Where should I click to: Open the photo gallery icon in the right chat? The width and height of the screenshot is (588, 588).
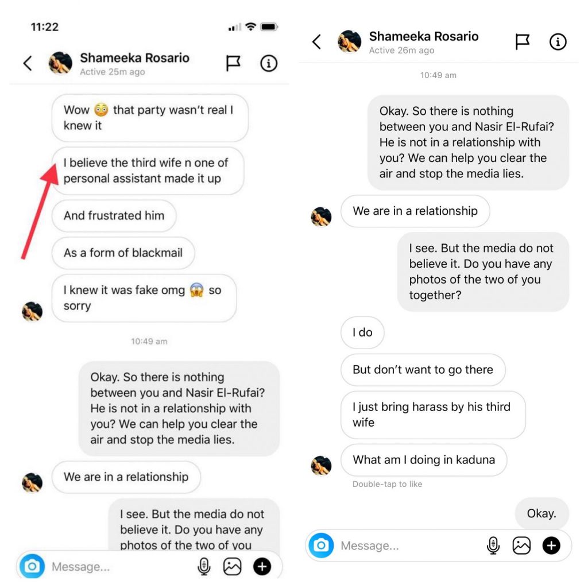click(521, 546)
